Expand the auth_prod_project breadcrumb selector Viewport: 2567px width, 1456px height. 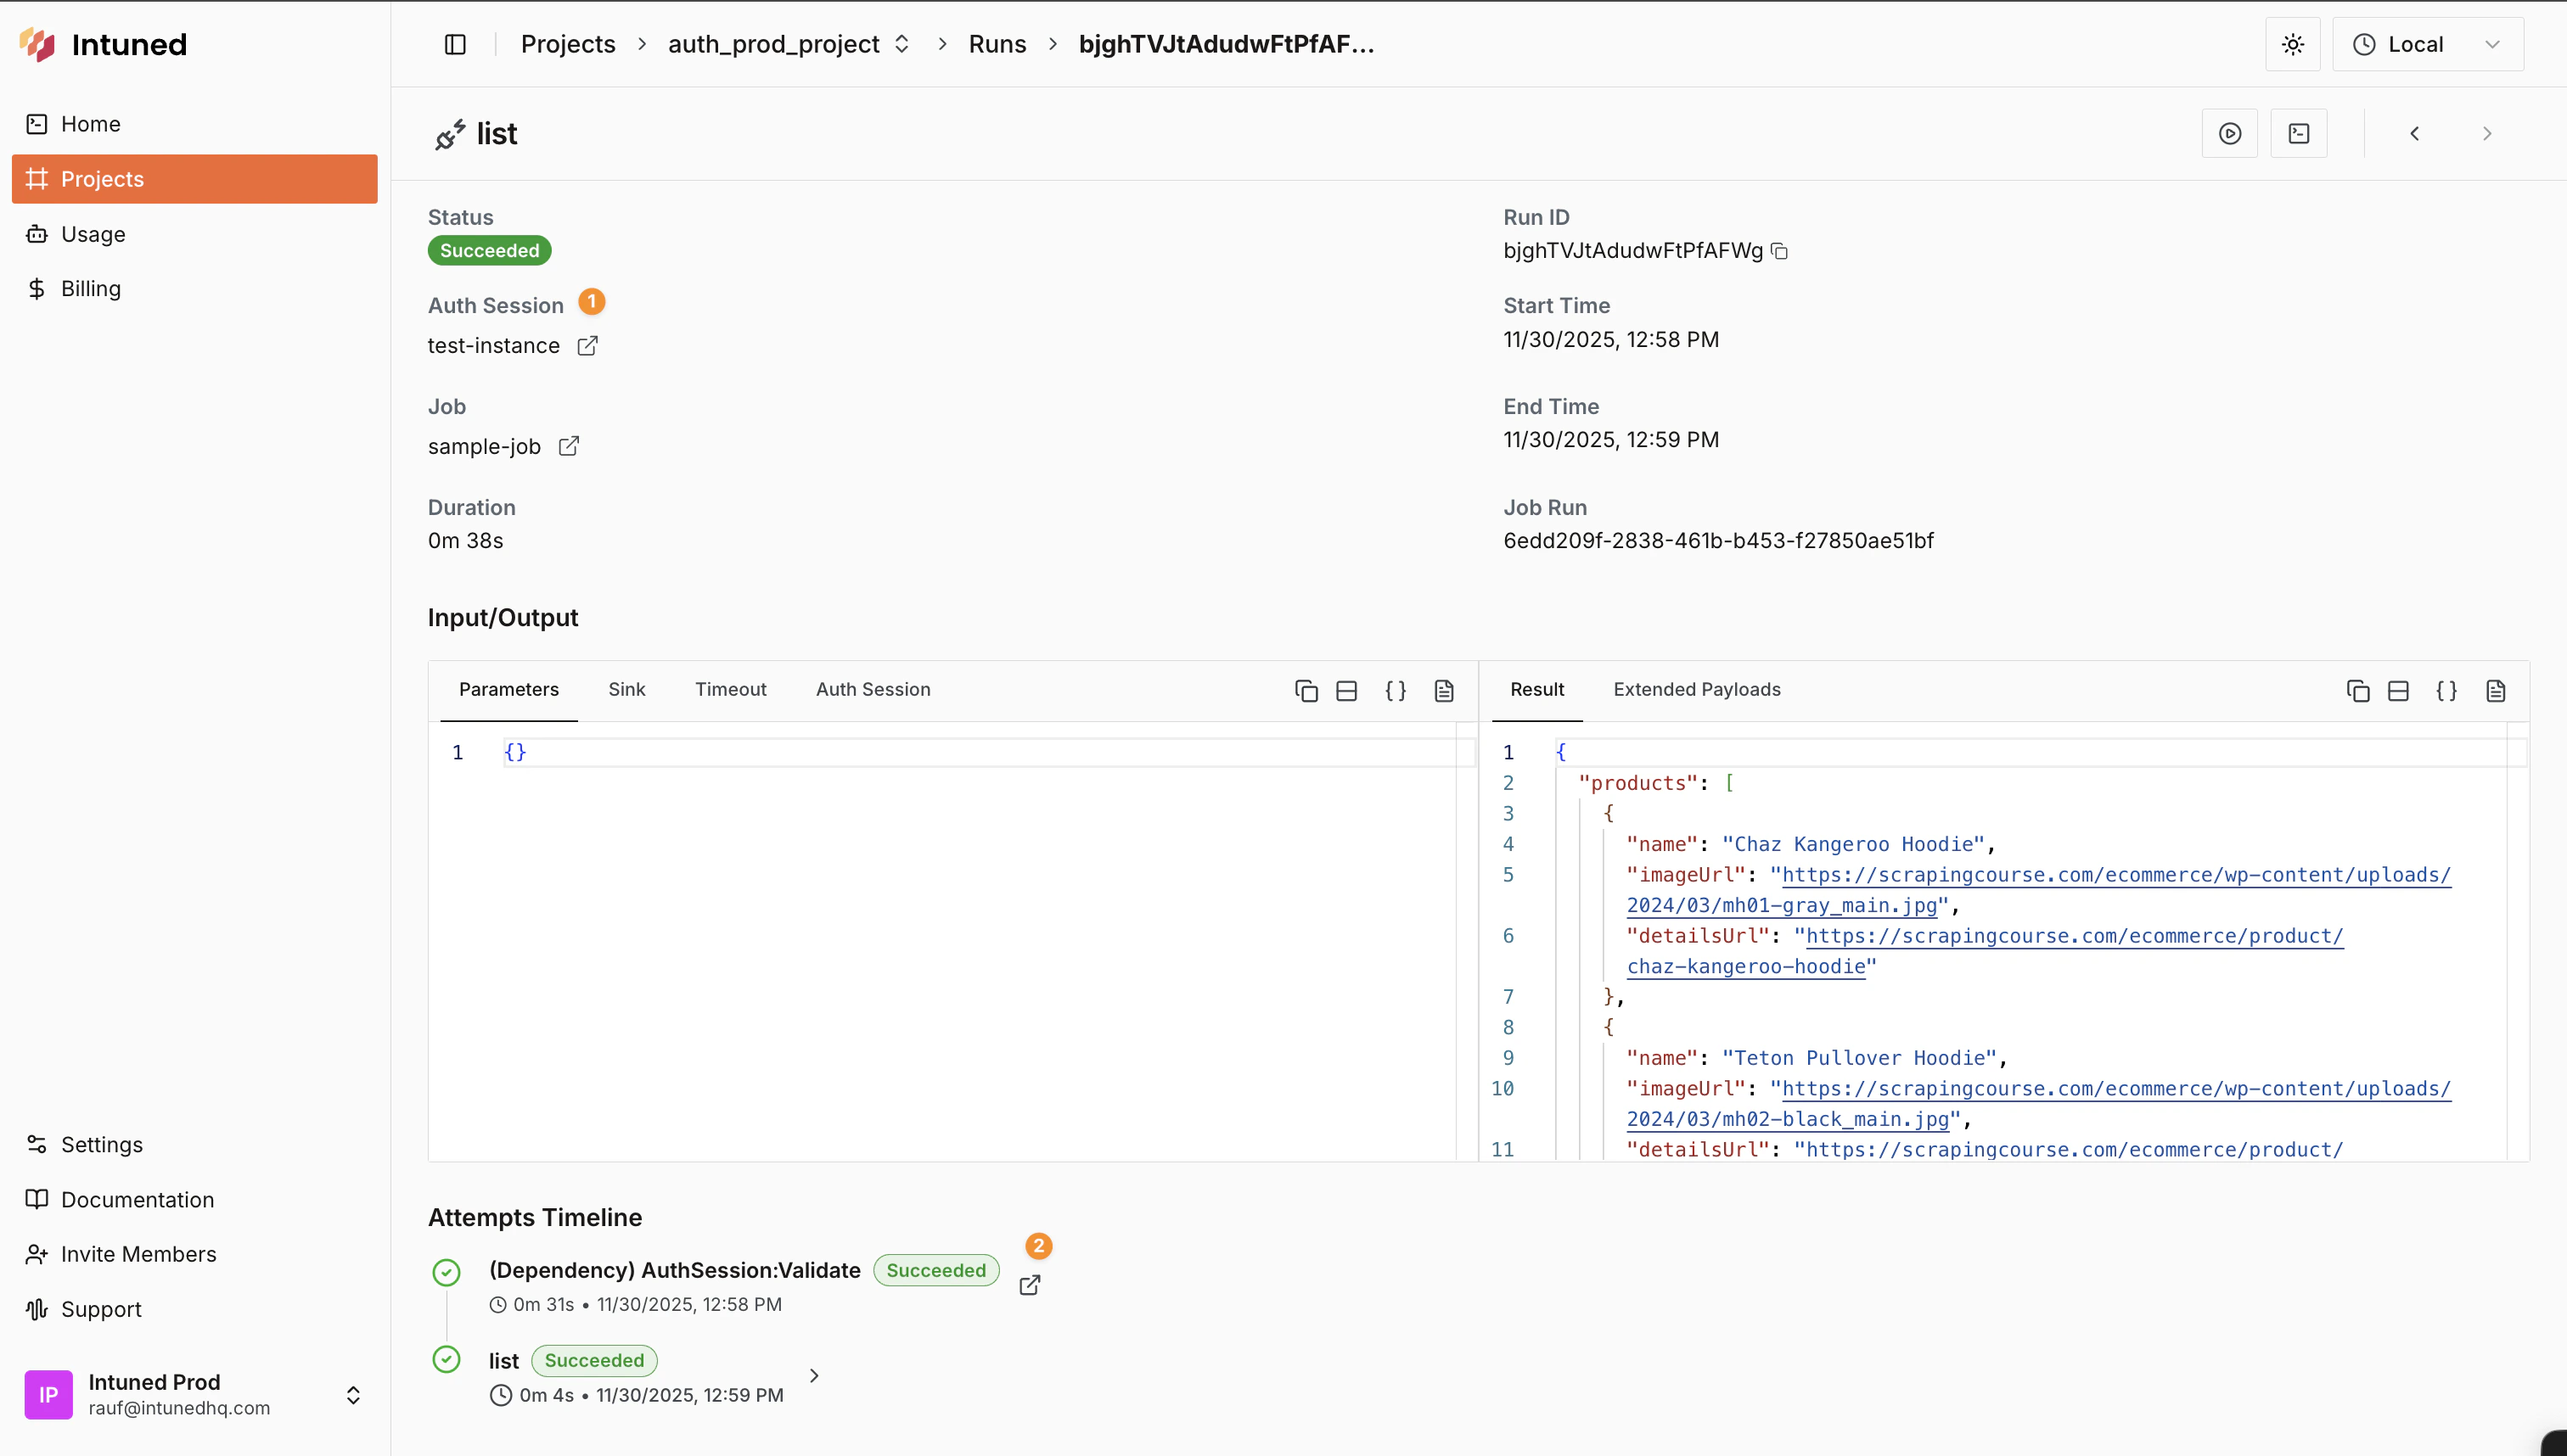click(902, 43)
